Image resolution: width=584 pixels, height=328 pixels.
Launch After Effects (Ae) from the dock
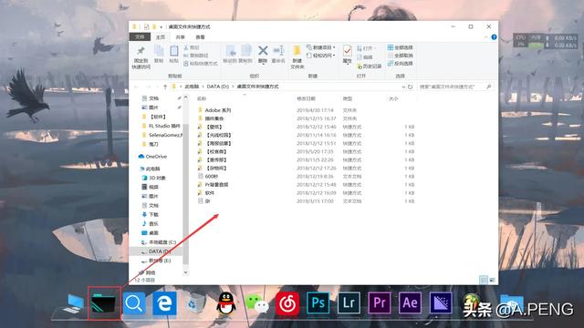tap(410, 303)
